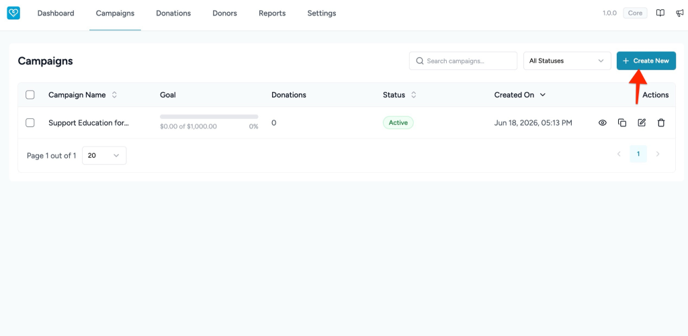The height and width of the screenshot is (336, 688).
Task: Click the Donations column header
Action: 289,95
